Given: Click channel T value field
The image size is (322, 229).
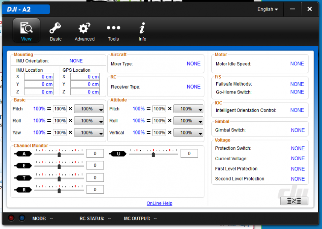Looking at the screenshot, I should pos(95,178).
